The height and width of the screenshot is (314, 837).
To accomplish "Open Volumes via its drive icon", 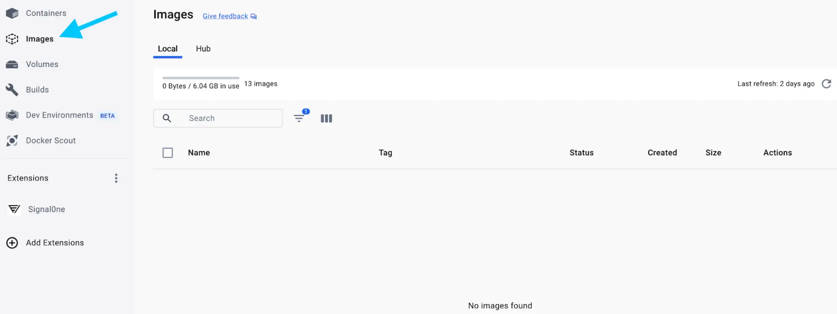I will tap(12, 64).
